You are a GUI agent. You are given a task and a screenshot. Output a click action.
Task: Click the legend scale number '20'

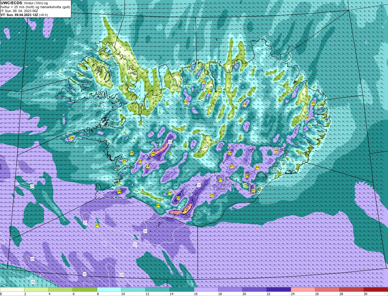pos(244,294)
